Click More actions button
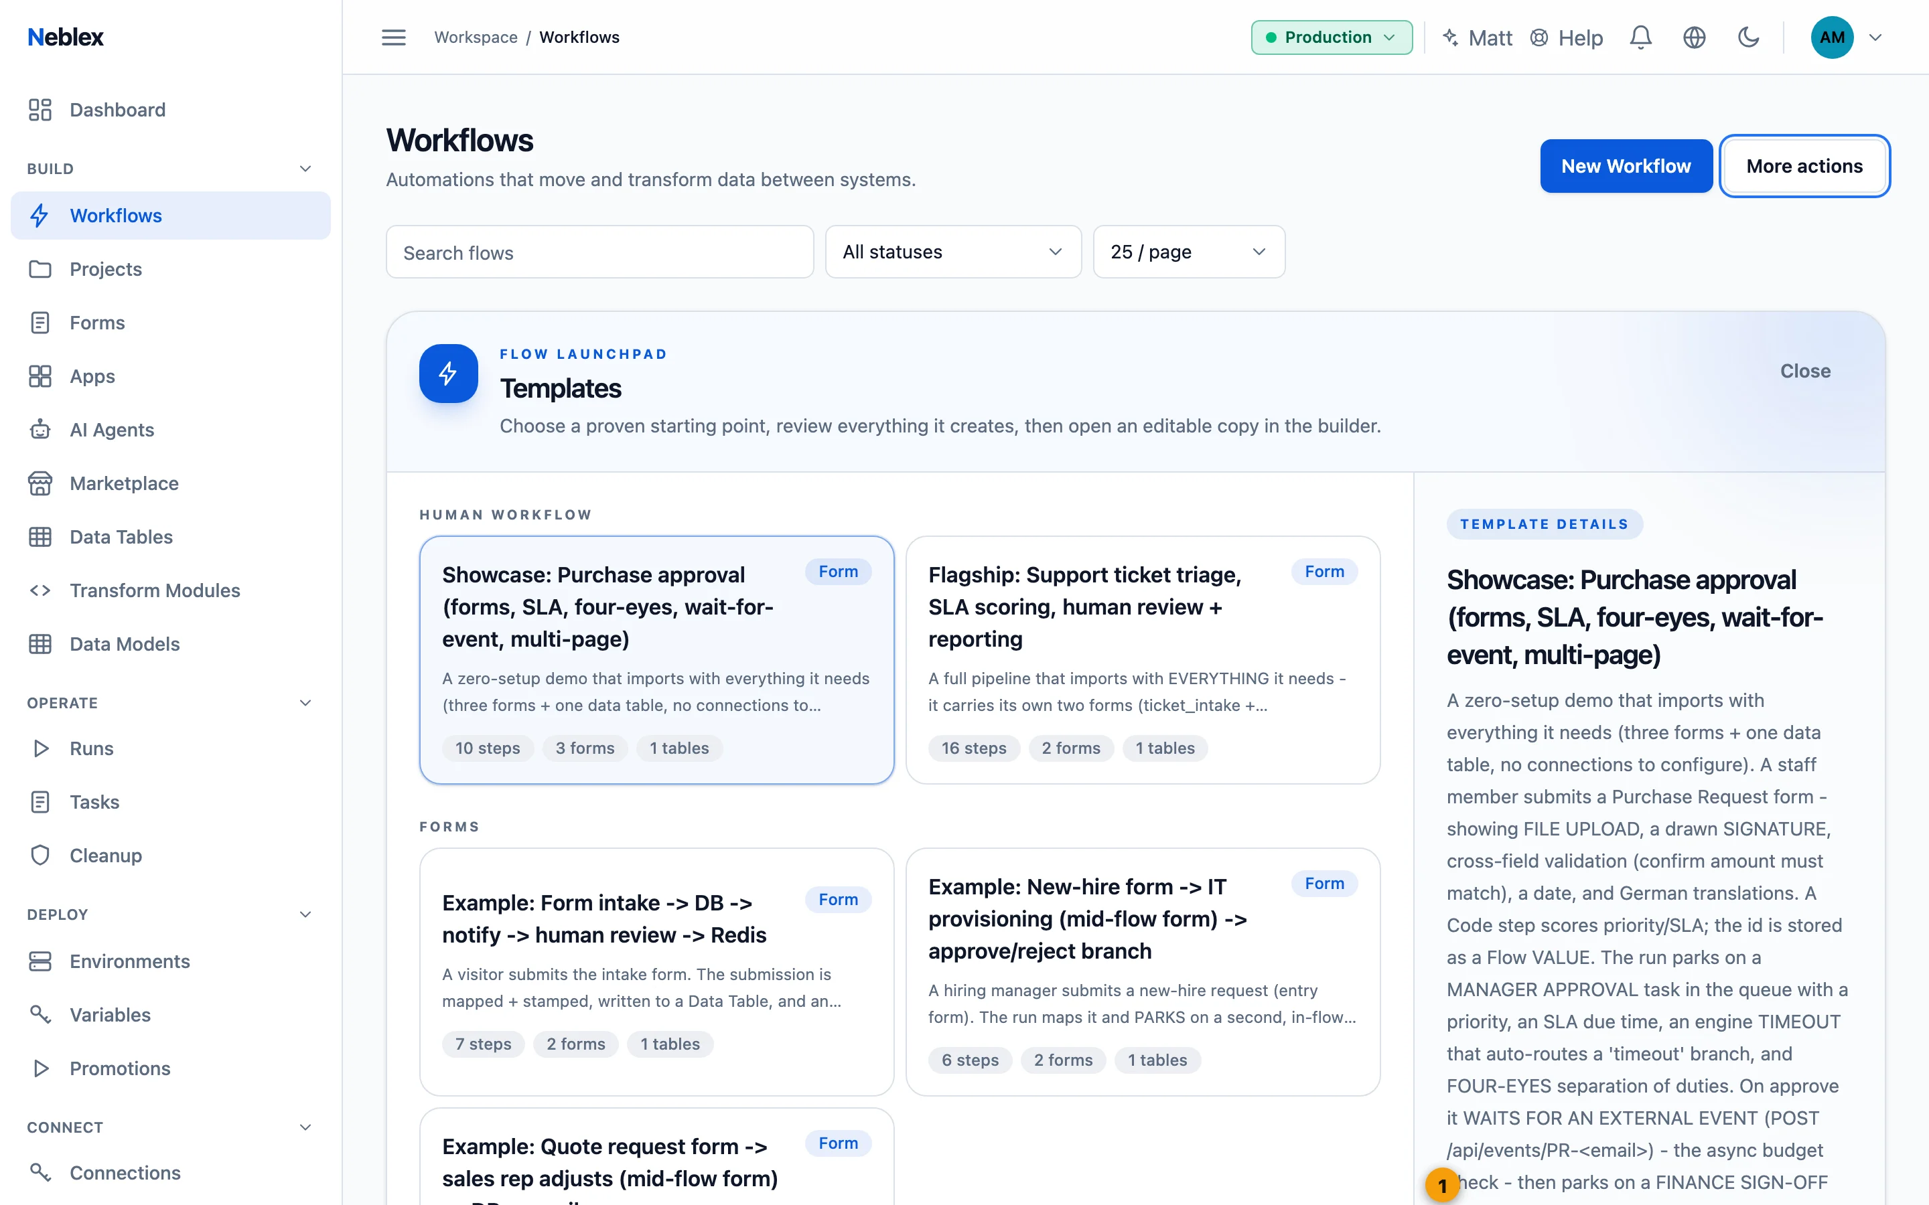Image resolution: width=1929 pixels, height=1205 pixels. [1804, 166]
